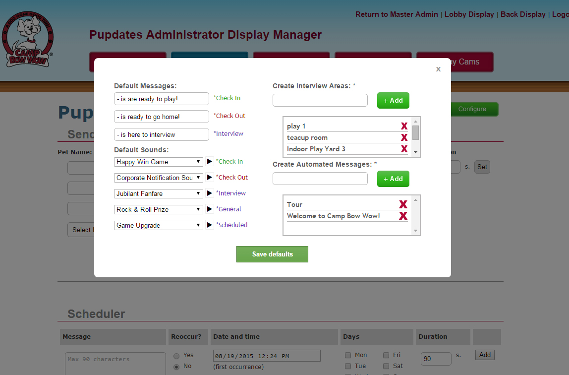Select Yes for Reoccur
This screenshot has height=375, width=569.
(x=176, y=356)
